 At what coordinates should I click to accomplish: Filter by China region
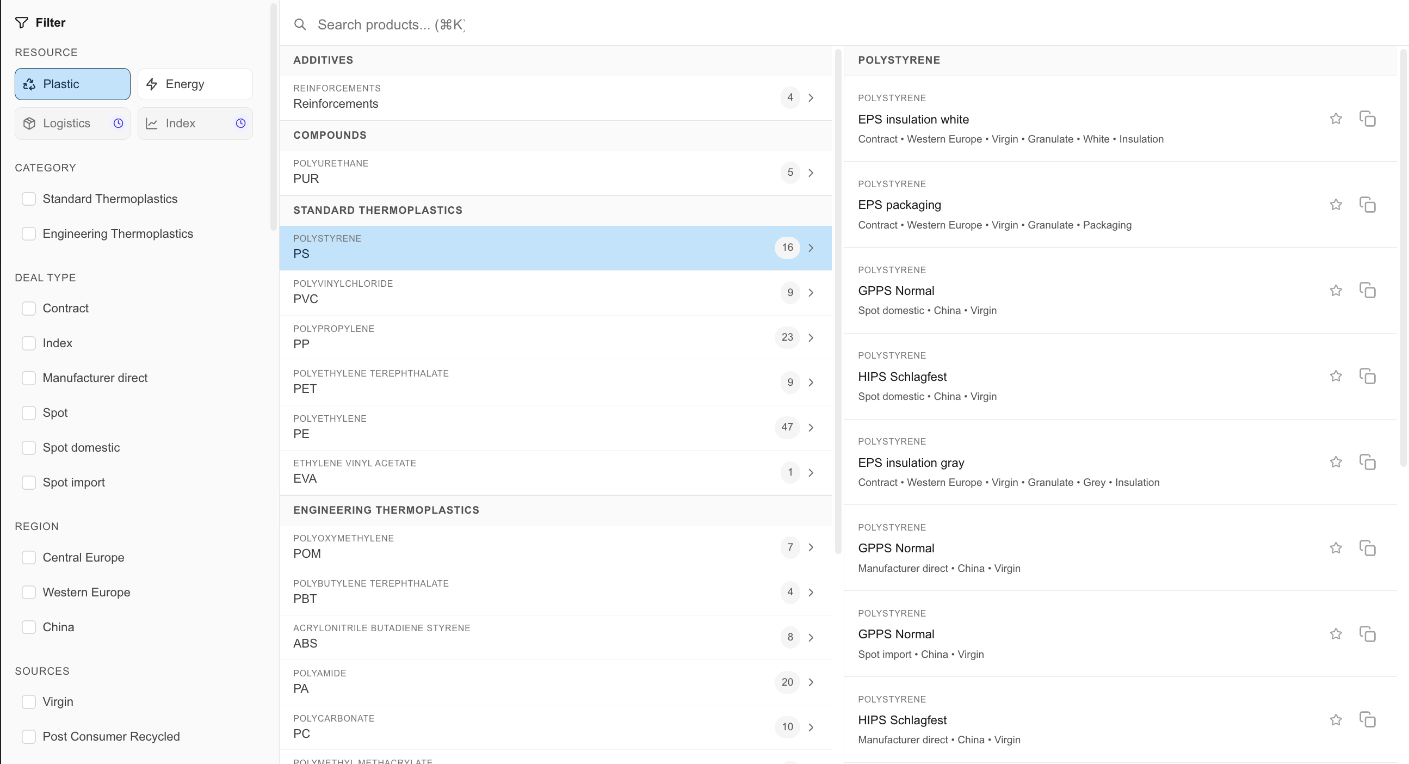pos(28,627)
